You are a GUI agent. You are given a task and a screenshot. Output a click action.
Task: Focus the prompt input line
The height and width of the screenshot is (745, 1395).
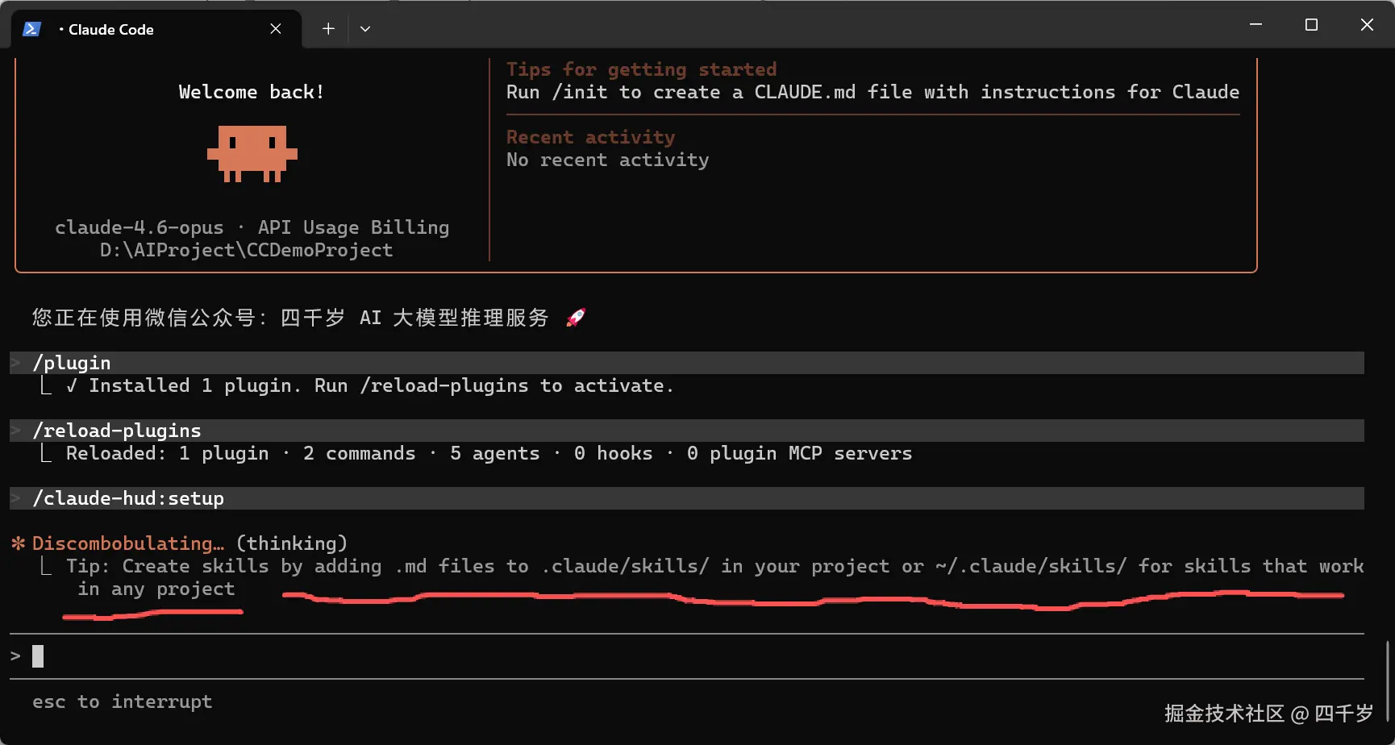687,656
